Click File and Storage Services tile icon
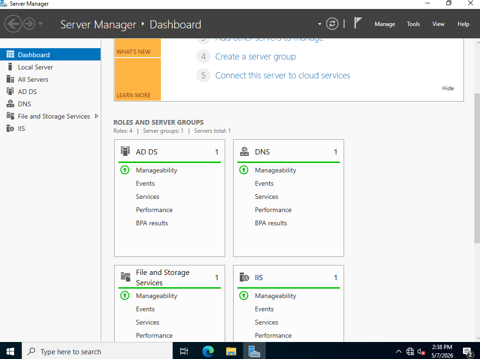The height and width of the screenshot is (359, 480). (x=125, y=277)
